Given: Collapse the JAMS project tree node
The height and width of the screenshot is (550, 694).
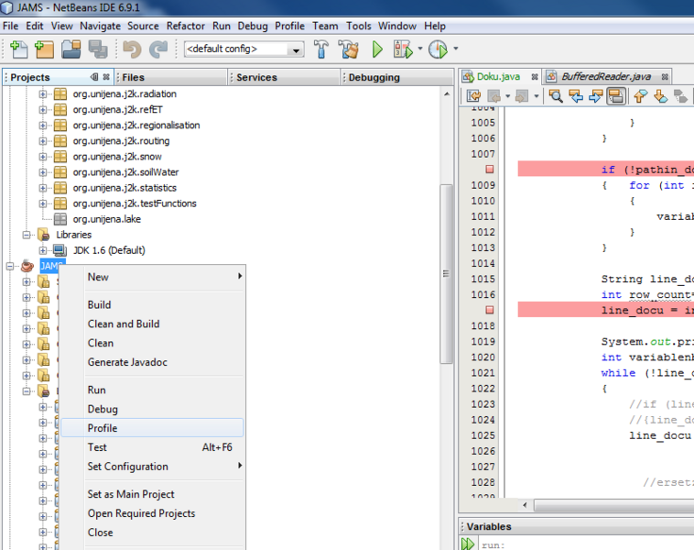Looking at the screenshot, I should (11, 266).
